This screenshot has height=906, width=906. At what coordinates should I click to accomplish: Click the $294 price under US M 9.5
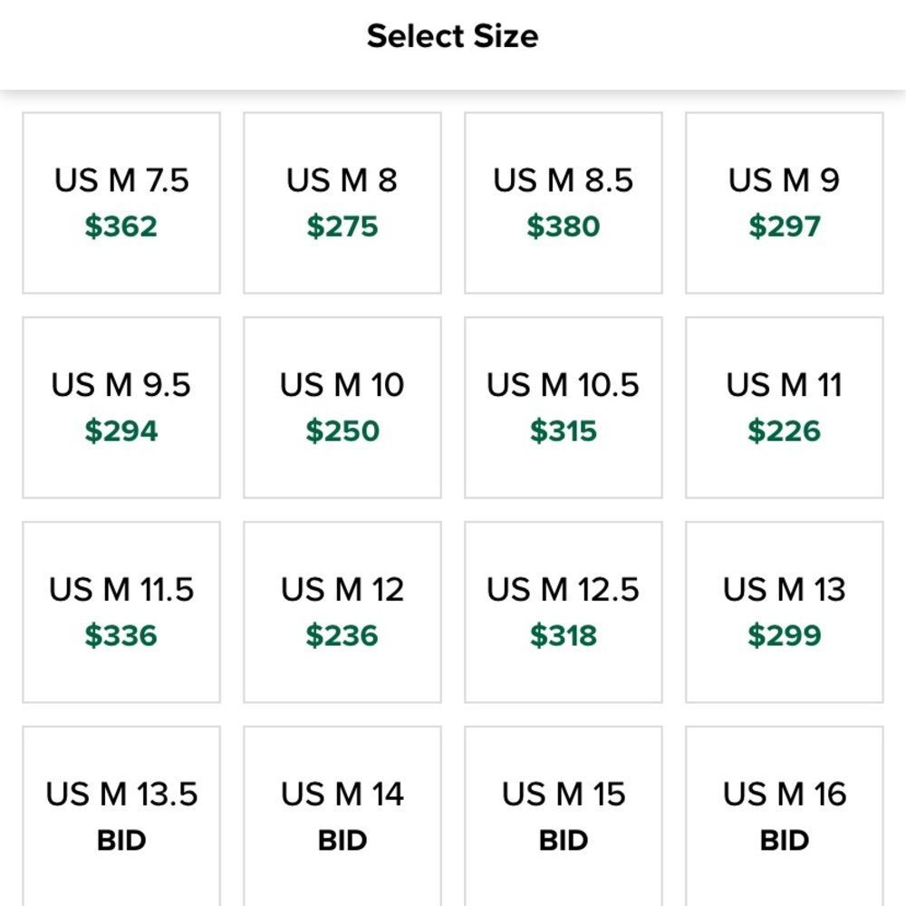(121, 431)
